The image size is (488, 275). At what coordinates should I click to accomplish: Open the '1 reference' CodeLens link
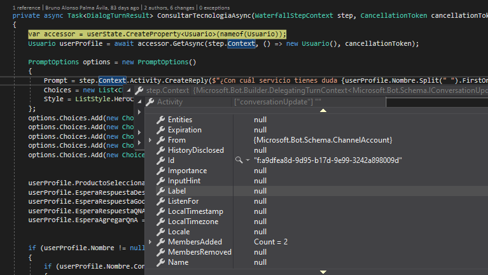point(27,8)
